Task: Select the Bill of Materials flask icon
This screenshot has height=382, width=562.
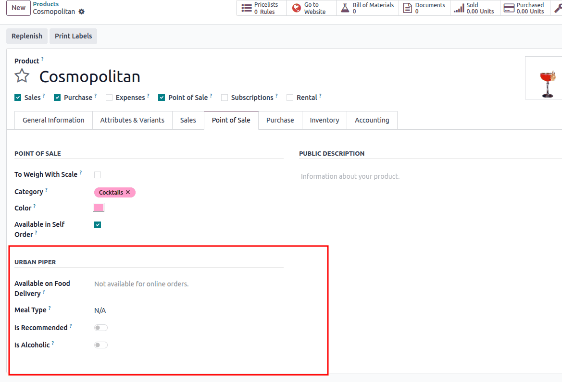Action: [x=344, y=8]
